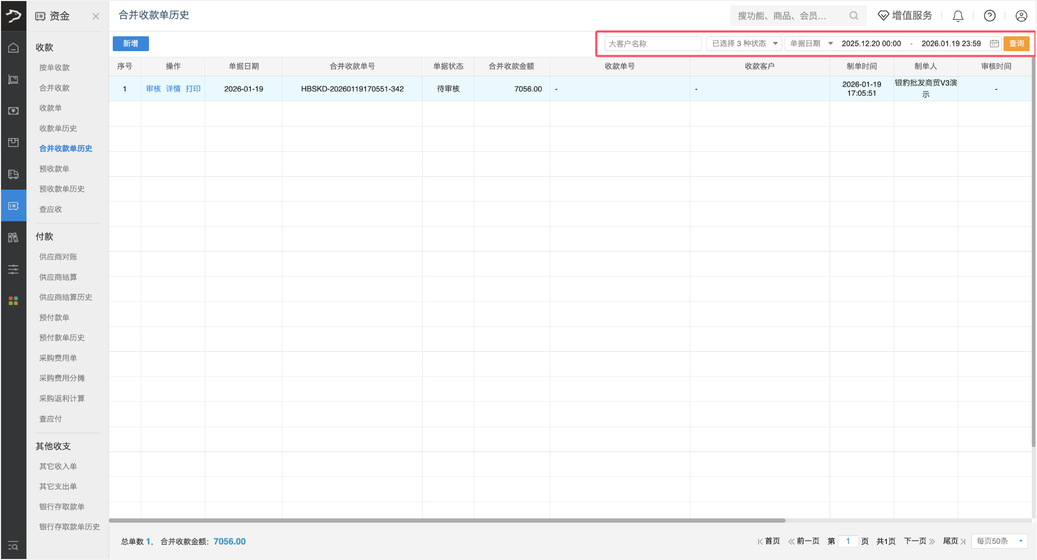
Task: Click the yen money sidebar icon
Action: pyautogui.click(x=13, y=111)
